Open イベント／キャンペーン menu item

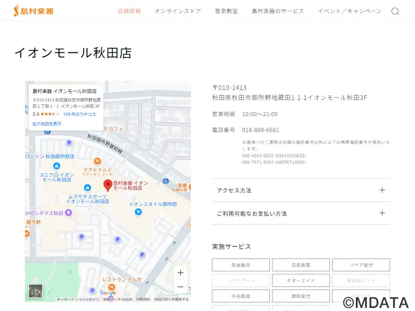coord(350,11)
